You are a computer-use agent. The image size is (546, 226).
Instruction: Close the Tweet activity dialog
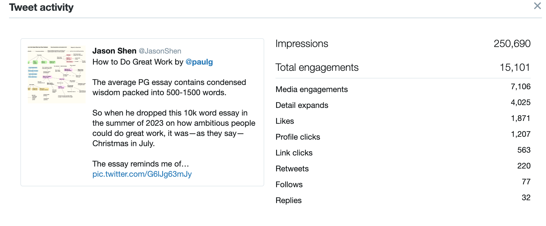pos(537,6)
